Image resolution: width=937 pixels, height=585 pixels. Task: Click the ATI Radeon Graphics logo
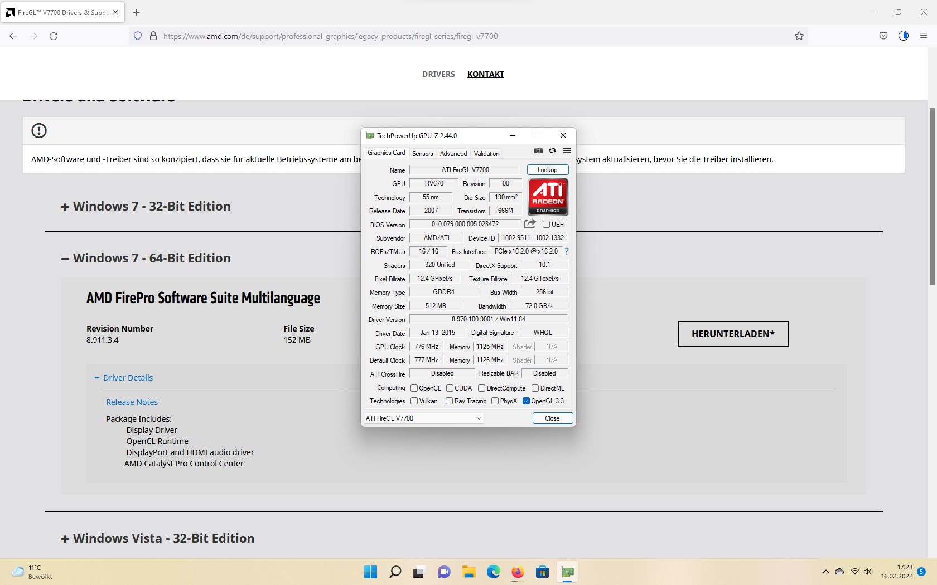pos(548,197)
